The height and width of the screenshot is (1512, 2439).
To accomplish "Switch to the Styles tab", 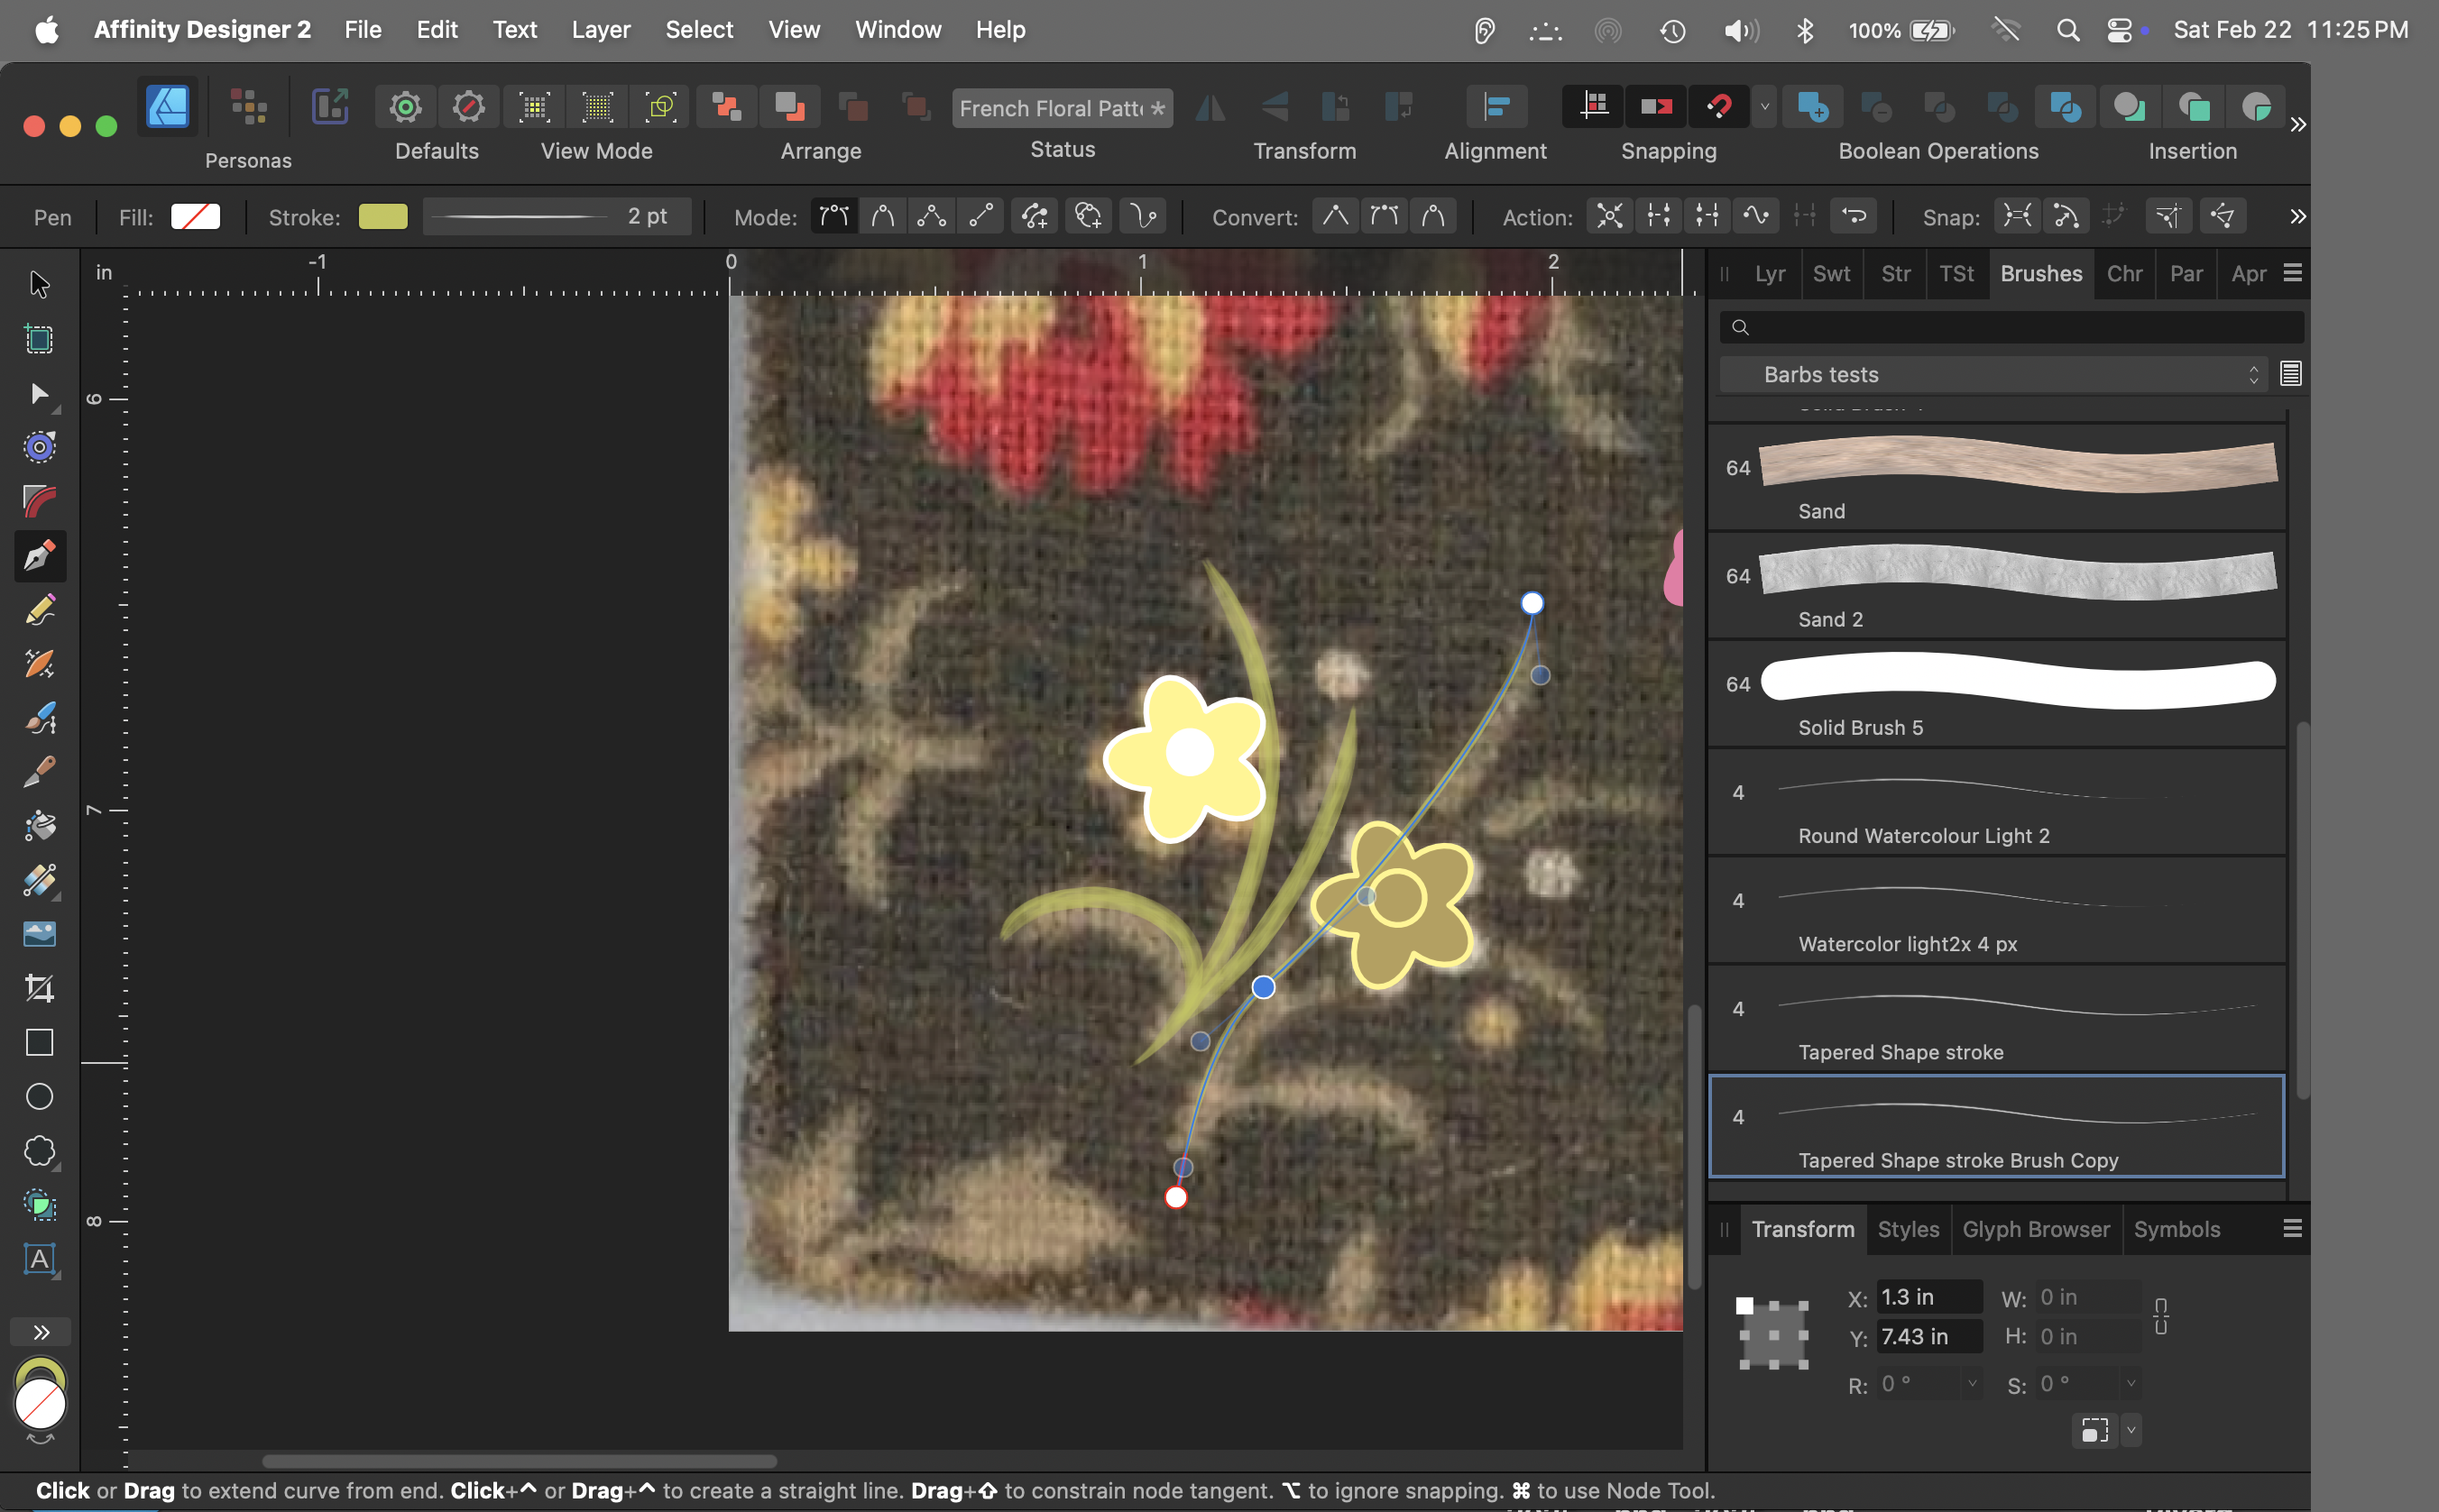I will 1908,1229.
